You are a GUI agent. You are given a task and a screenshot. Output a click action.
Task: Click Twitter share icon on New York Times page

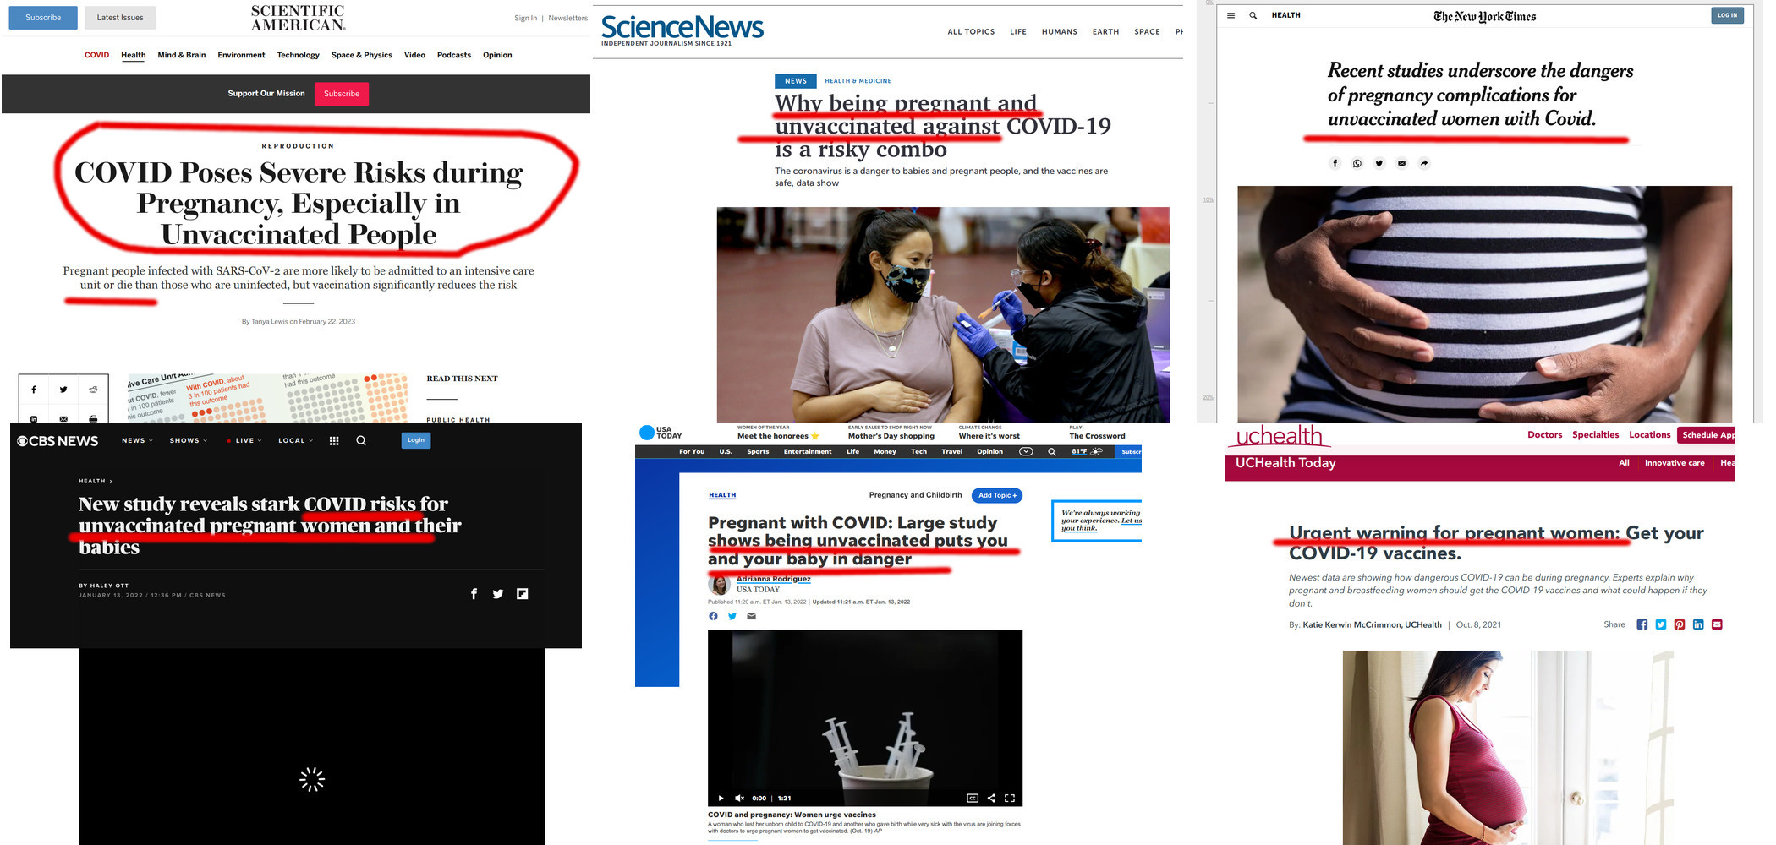1379,163
